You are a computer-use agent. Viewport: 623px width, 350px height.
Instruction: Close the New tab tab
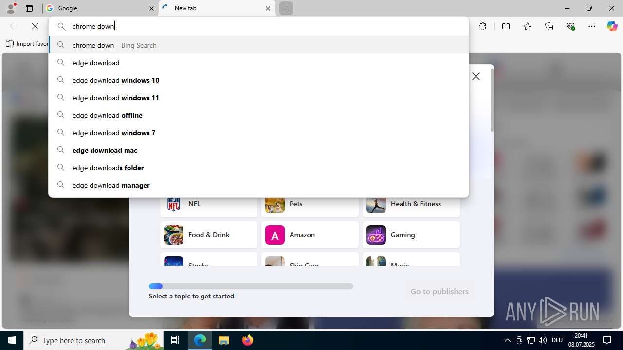[x=268, y=8]
